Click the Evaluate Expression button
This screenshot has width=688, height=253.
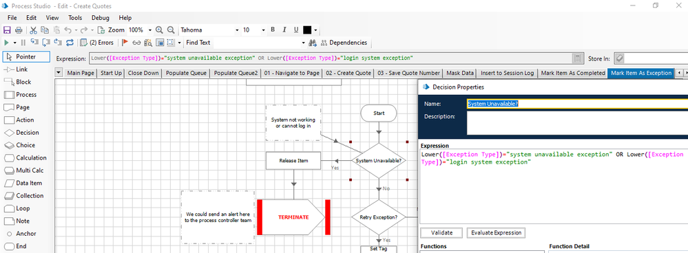496,232
